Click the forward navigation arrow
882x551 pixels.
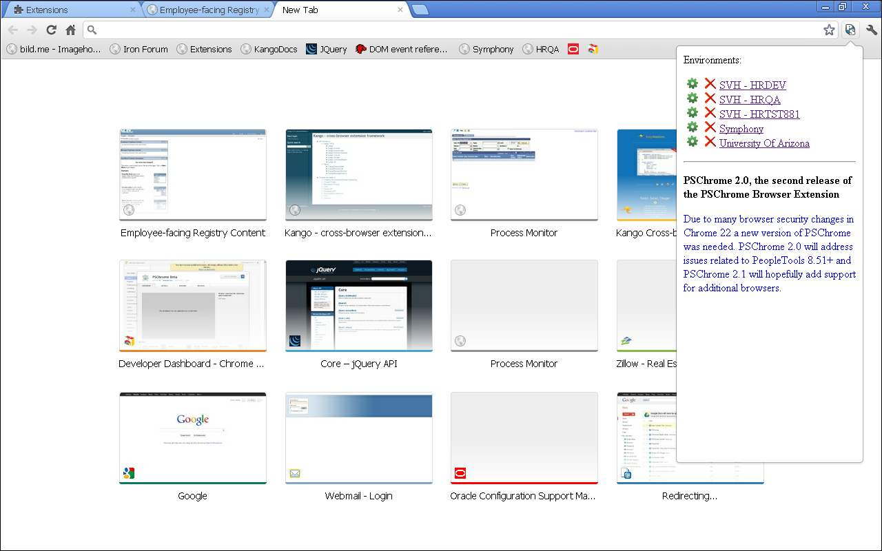pos(32,30)
